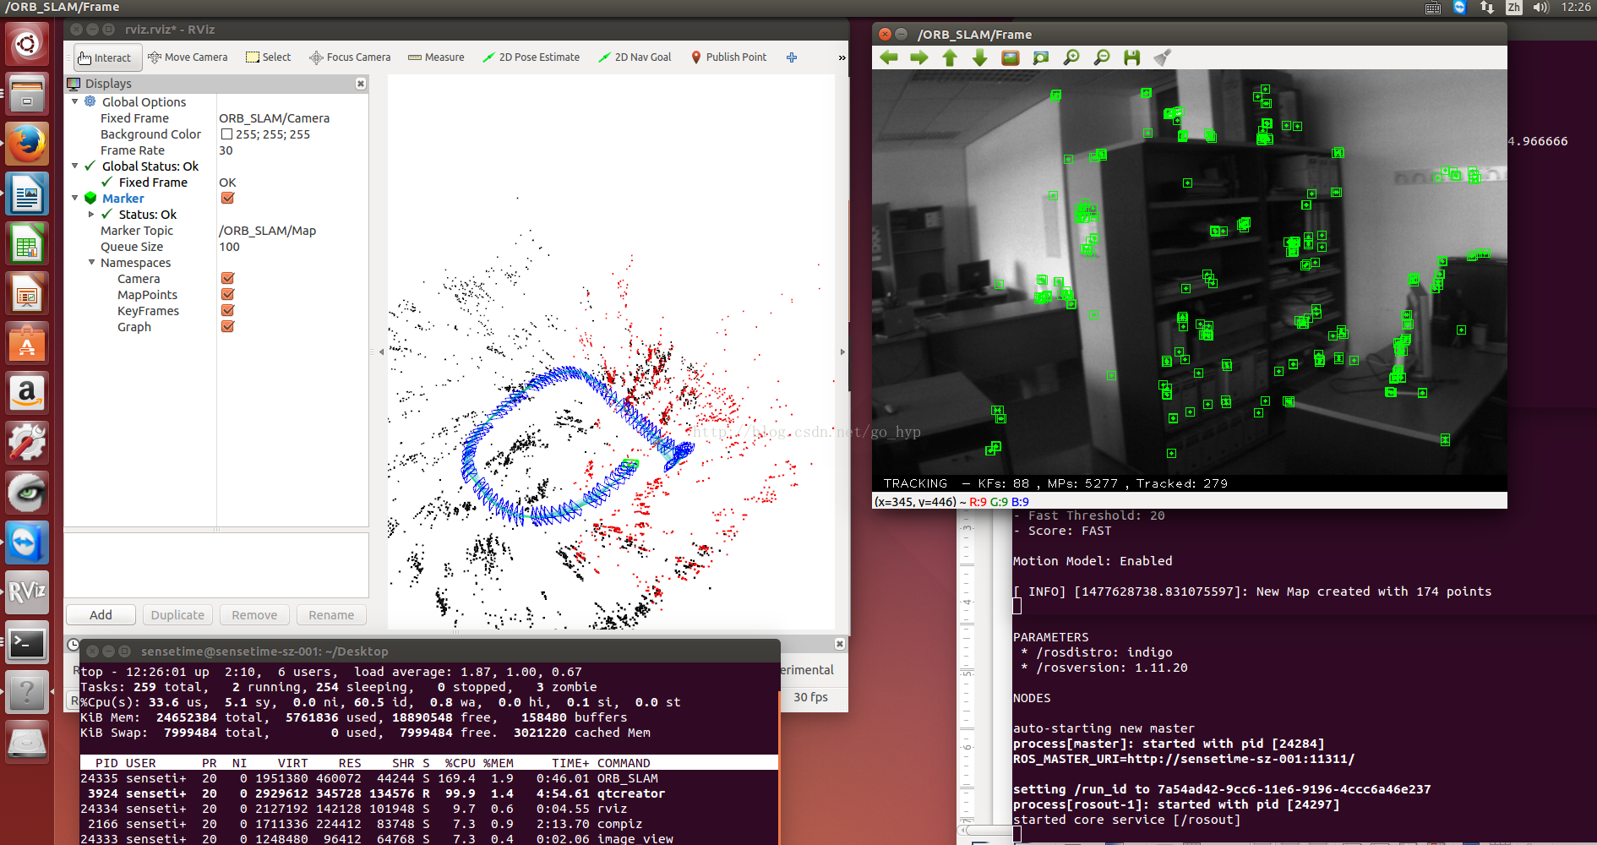This screenshot has height=845, width=1597.
Task: Click the up arrow in the ORB_SLAM/Frame toolbar
Action: click(x=950, y=57)
